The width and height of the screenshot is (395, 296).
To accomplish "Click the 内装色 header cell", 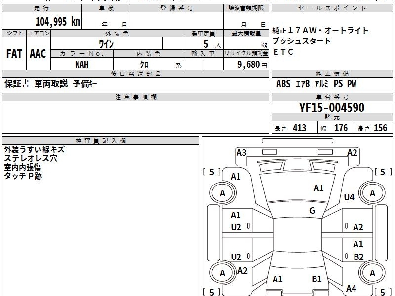I will point(149,54).
